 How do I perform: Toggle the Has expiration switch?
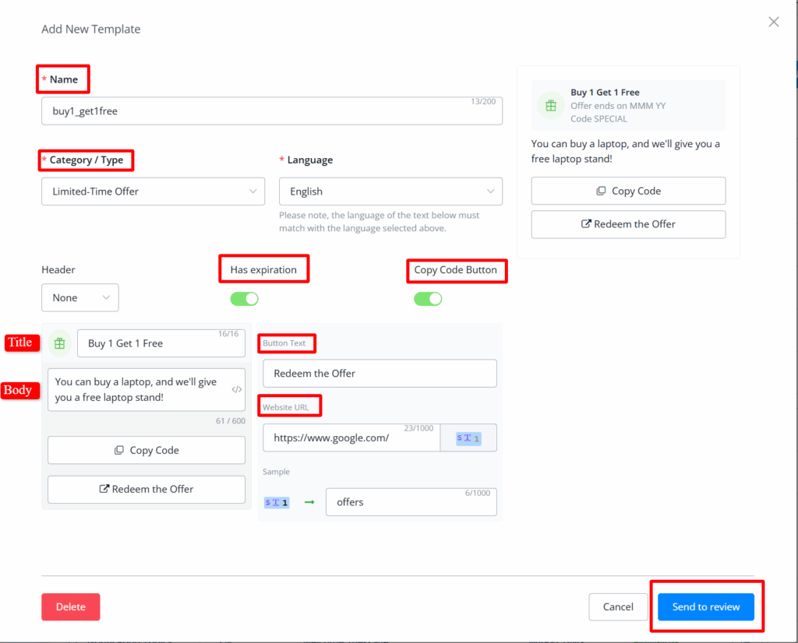[244, 298]
